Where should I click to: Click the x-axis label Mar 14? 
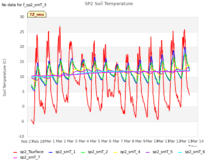tap(198, 141)
